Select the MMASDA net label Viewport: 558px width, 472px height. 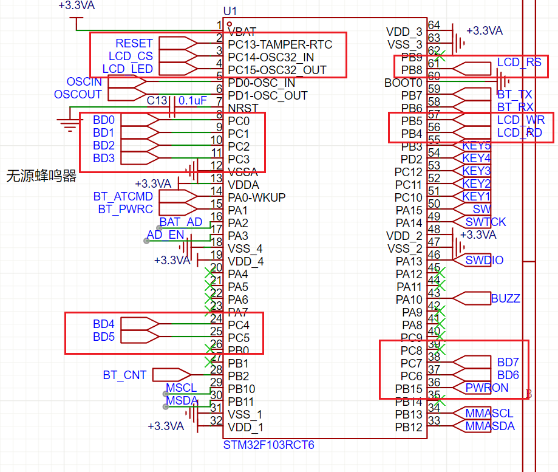pos(490,426)
